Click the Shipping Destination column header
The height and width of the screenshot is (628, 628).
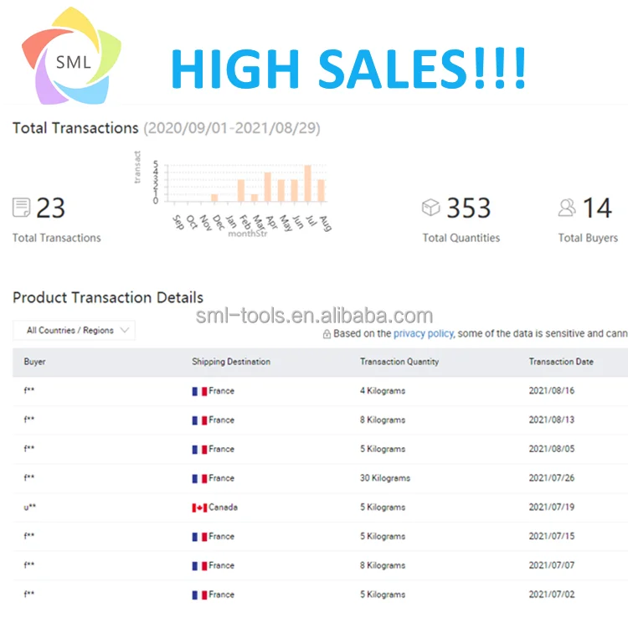231,362
